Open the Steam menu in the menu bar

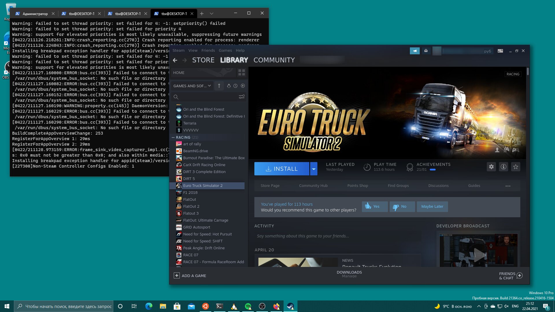point(178,50)
